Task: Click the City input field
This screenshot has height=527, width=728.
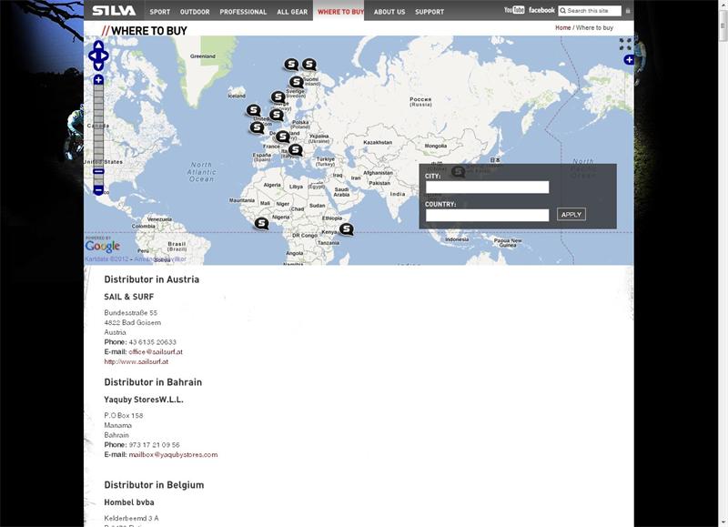Action: (487, 187)
